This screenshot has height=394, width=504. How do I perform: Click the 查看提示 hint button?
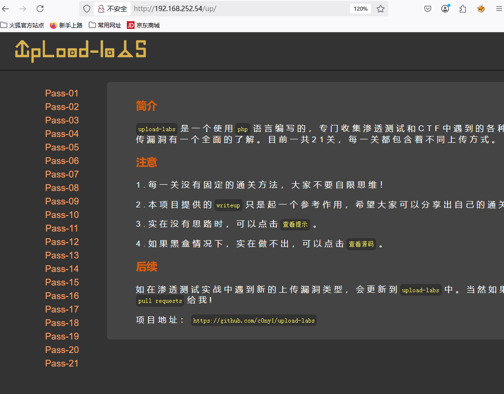click(x=295, y=224)
